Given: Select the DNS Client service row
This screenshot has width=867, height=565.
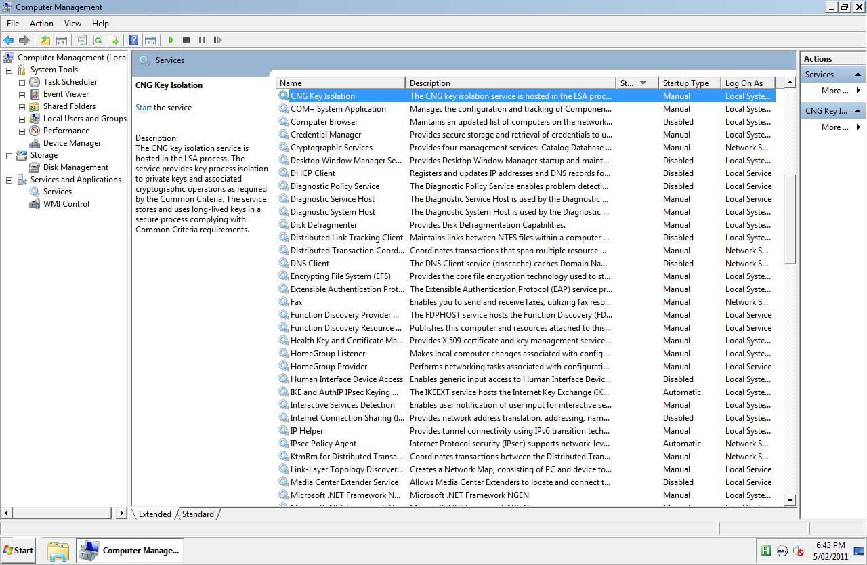Looking at the screenshot, I should pos(526,264).
